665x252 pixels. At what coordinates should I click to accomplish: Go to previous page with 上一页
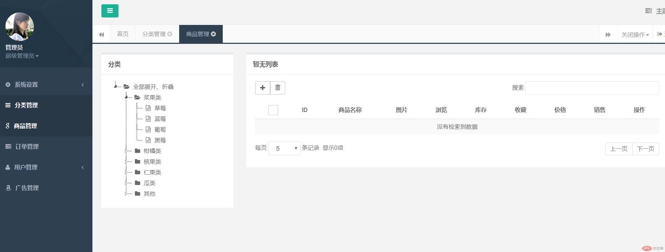click(619, 149)
